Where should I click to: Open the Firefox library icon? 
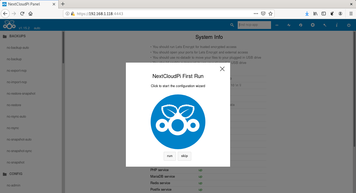point(315,14)
